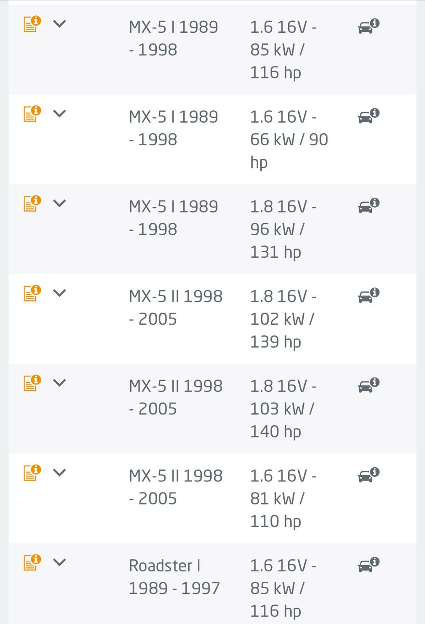
Task: Expand the MX-5 I 66 kW row
Action: (59, 113)
